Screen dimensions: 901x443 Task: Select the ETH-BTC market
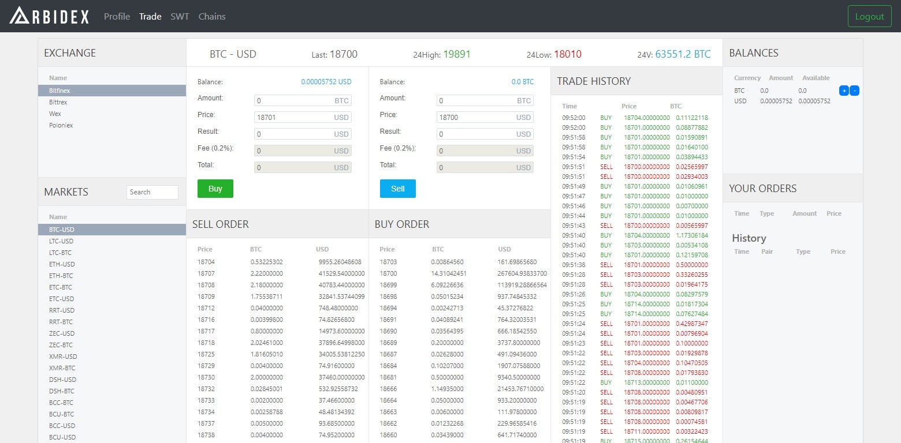(112, 276)
